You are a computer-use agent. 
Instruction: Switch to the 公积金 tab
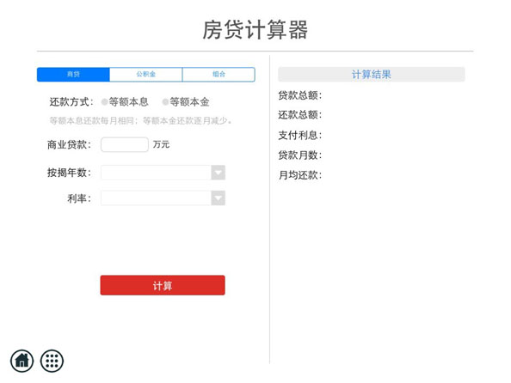[x=146, y=74]
